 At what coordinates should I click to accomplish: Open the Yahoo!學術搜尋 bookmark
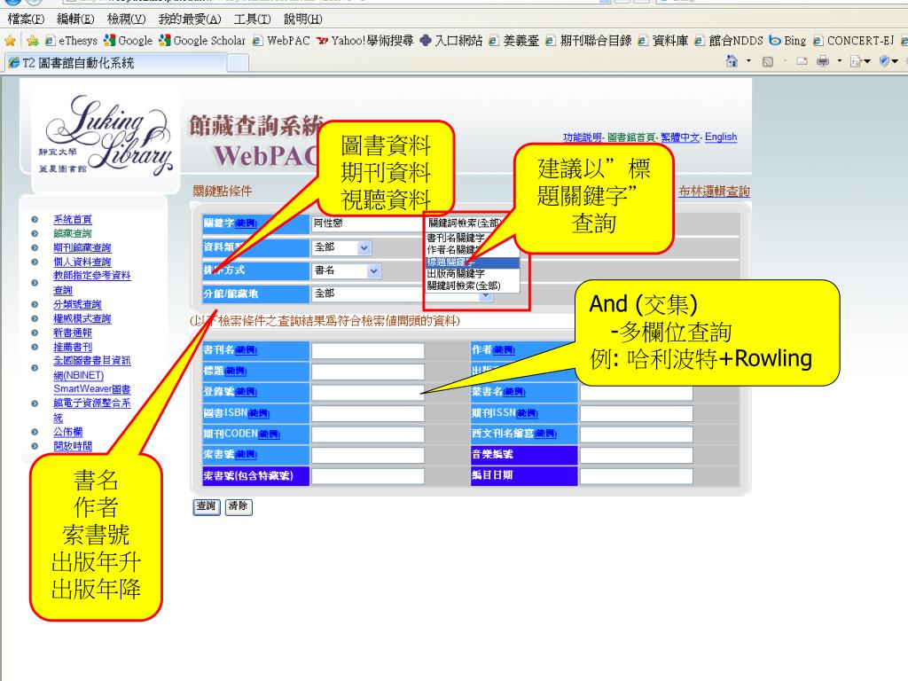coord(365,41)
